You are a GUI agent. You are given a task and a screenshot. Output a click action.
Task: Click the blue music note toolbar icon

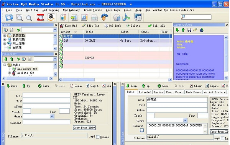(x=126, y=18)
